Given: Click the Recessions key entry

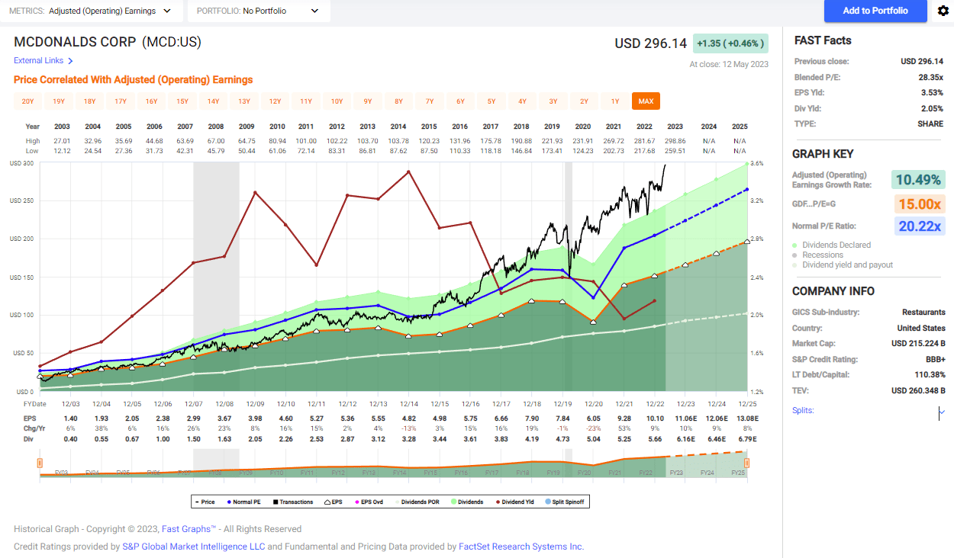Looking at the screenshot, I should tap(818, 255).
